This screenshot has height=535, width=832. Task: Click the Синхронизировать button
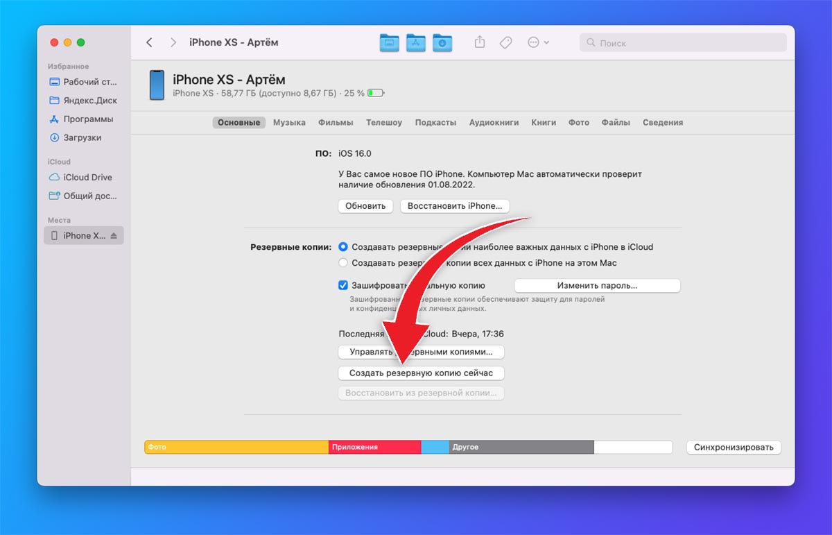tap(734, 448)
